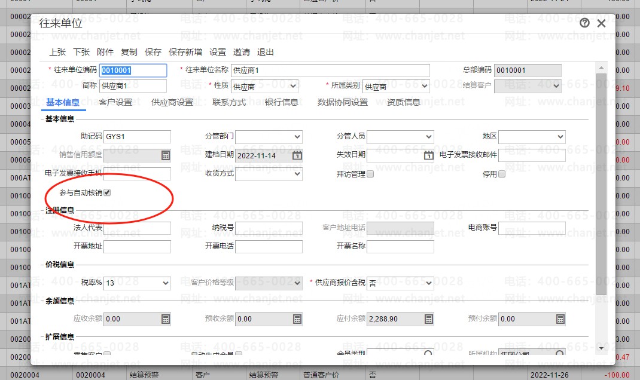Click the 保存新增 button

(x=185, y=52)
